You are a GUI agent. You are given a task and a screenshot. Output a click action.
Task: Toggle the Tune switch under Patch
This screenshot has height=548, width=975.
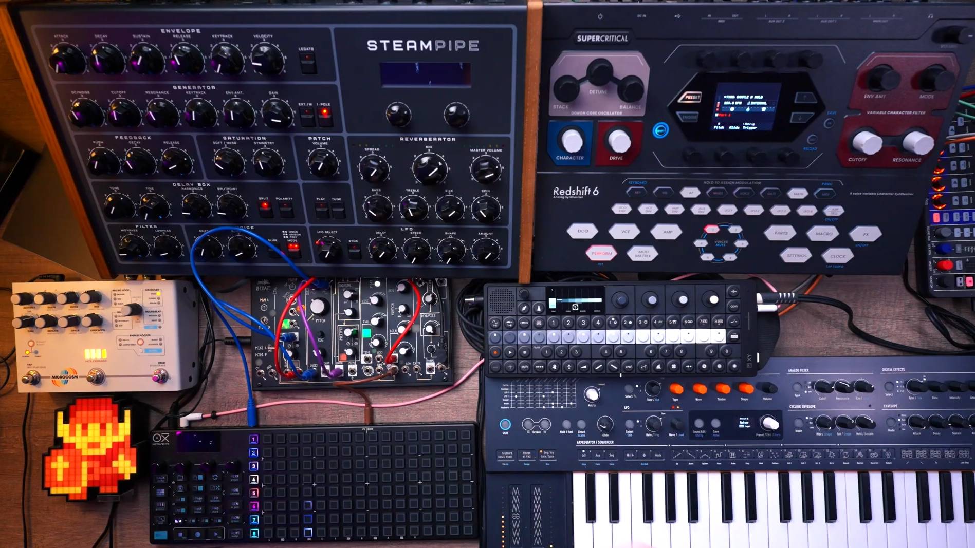[337, 209]
